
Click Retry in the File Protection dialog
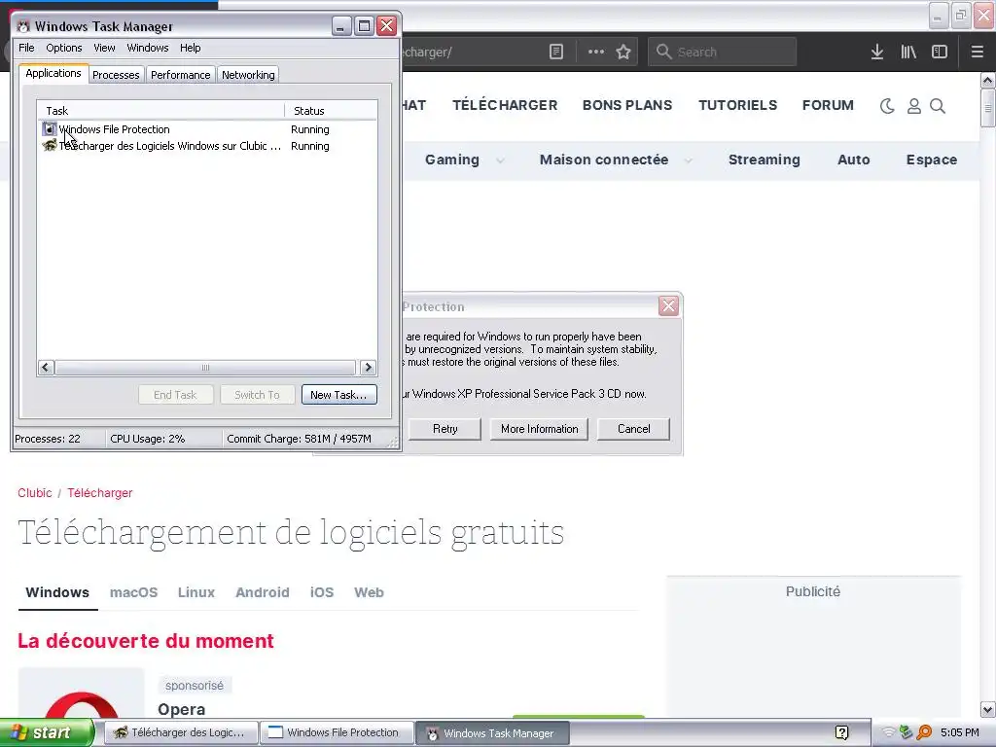pos(445,429)
